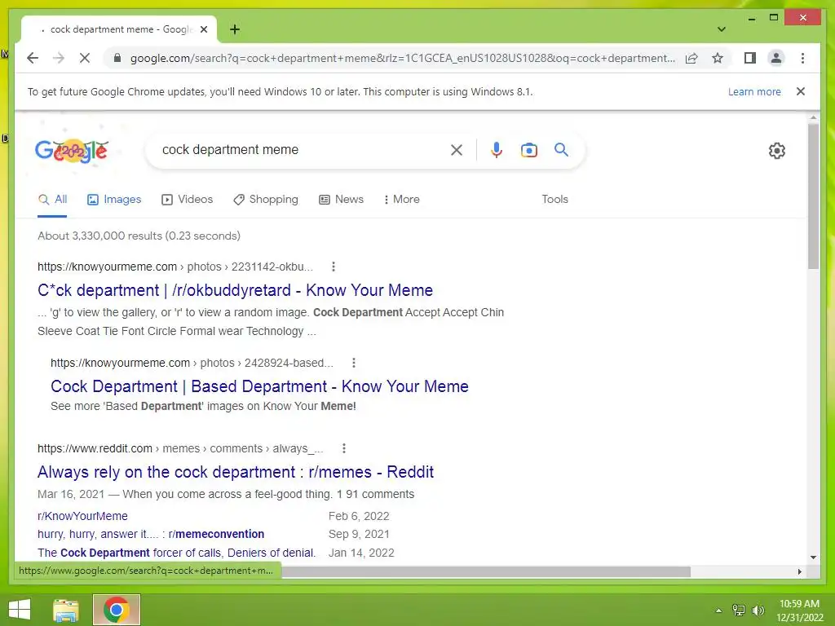Submit search with magnifying glass
The height and width of the screenshot is (626, 835).
(561, 150)
